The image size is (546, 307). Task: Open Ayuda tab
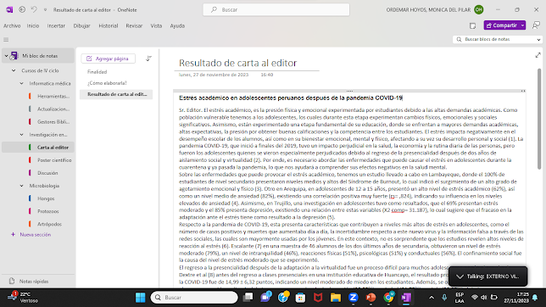tap(177, 25)
